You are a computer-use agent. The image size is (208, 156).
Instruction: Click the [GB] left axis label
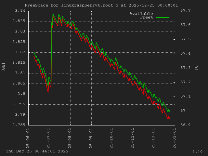coord(4,67)
